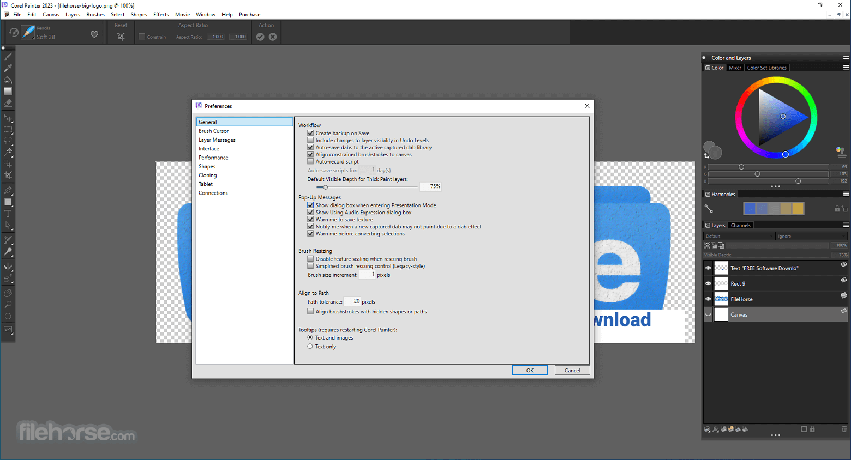Open the Default composite method dropdown

click(739, 236)
